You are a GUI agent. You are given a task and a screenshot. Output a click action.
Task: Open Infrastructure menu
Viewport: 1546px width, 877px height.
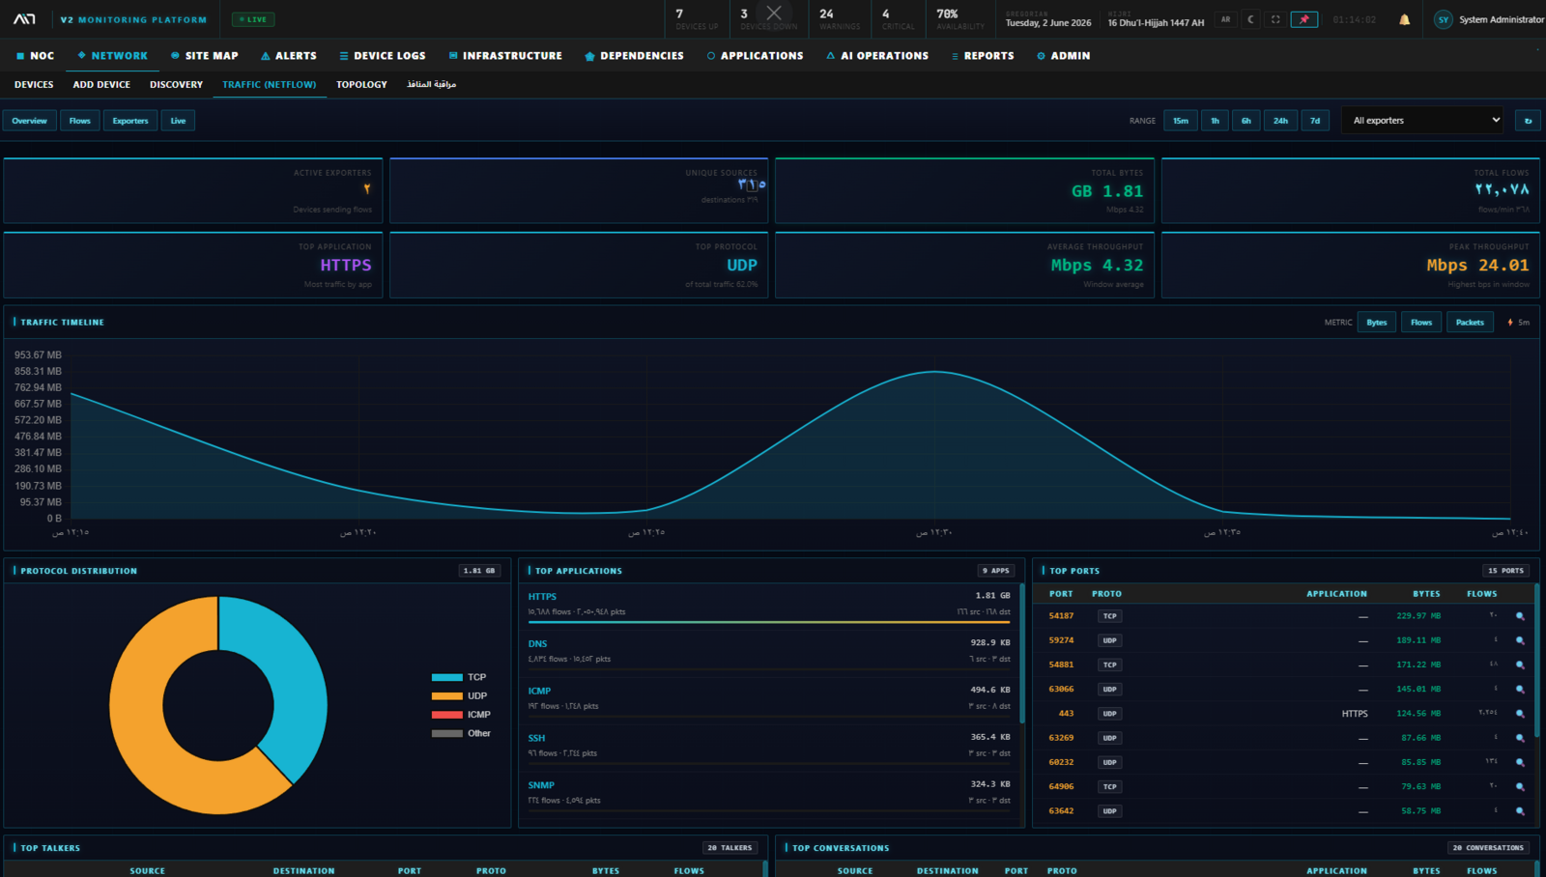coord(505,56)
